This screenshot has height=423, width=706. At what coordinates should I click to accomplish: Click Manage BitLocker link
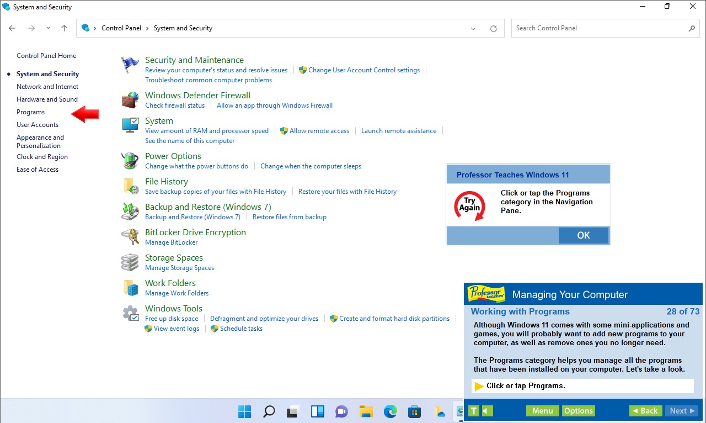point(171,242)
